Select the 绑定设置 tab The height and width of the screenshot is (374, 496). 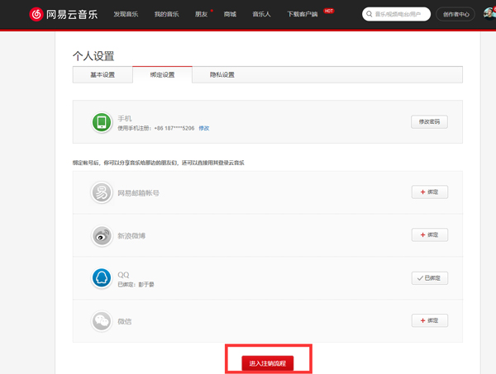pyautogui.click(x=162, y=75)
